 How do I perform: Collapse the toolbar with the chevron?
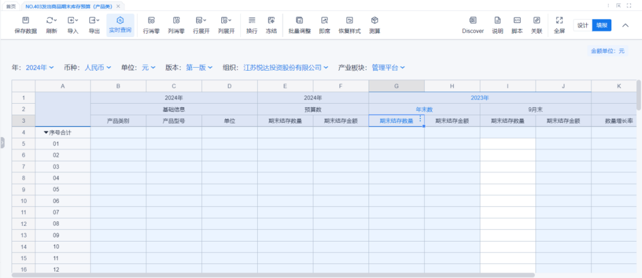coord(625,25)
